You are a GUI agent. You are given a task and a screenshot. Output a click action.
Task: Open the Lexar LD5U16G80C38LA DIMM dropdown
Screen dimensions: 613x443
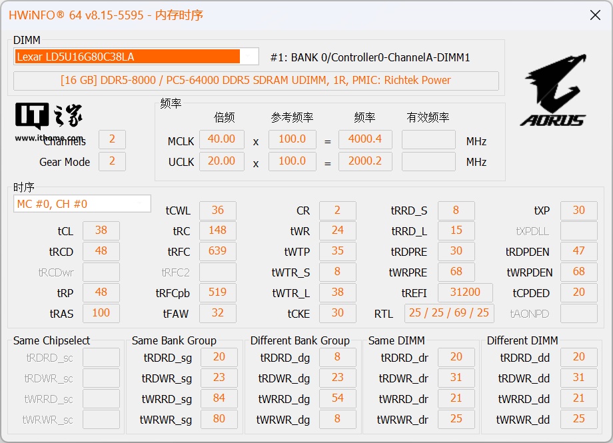tap(136, 57)
